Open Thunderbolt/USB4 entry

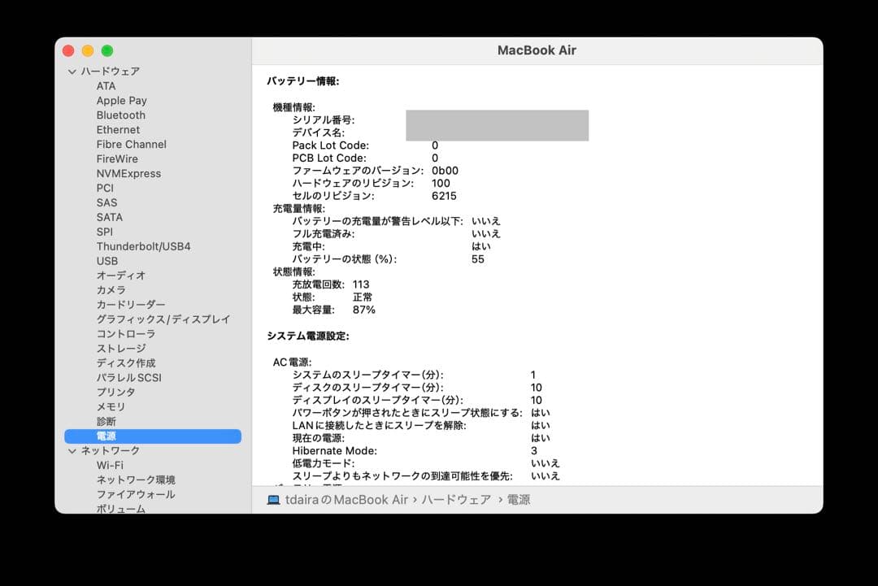[143, 246]
